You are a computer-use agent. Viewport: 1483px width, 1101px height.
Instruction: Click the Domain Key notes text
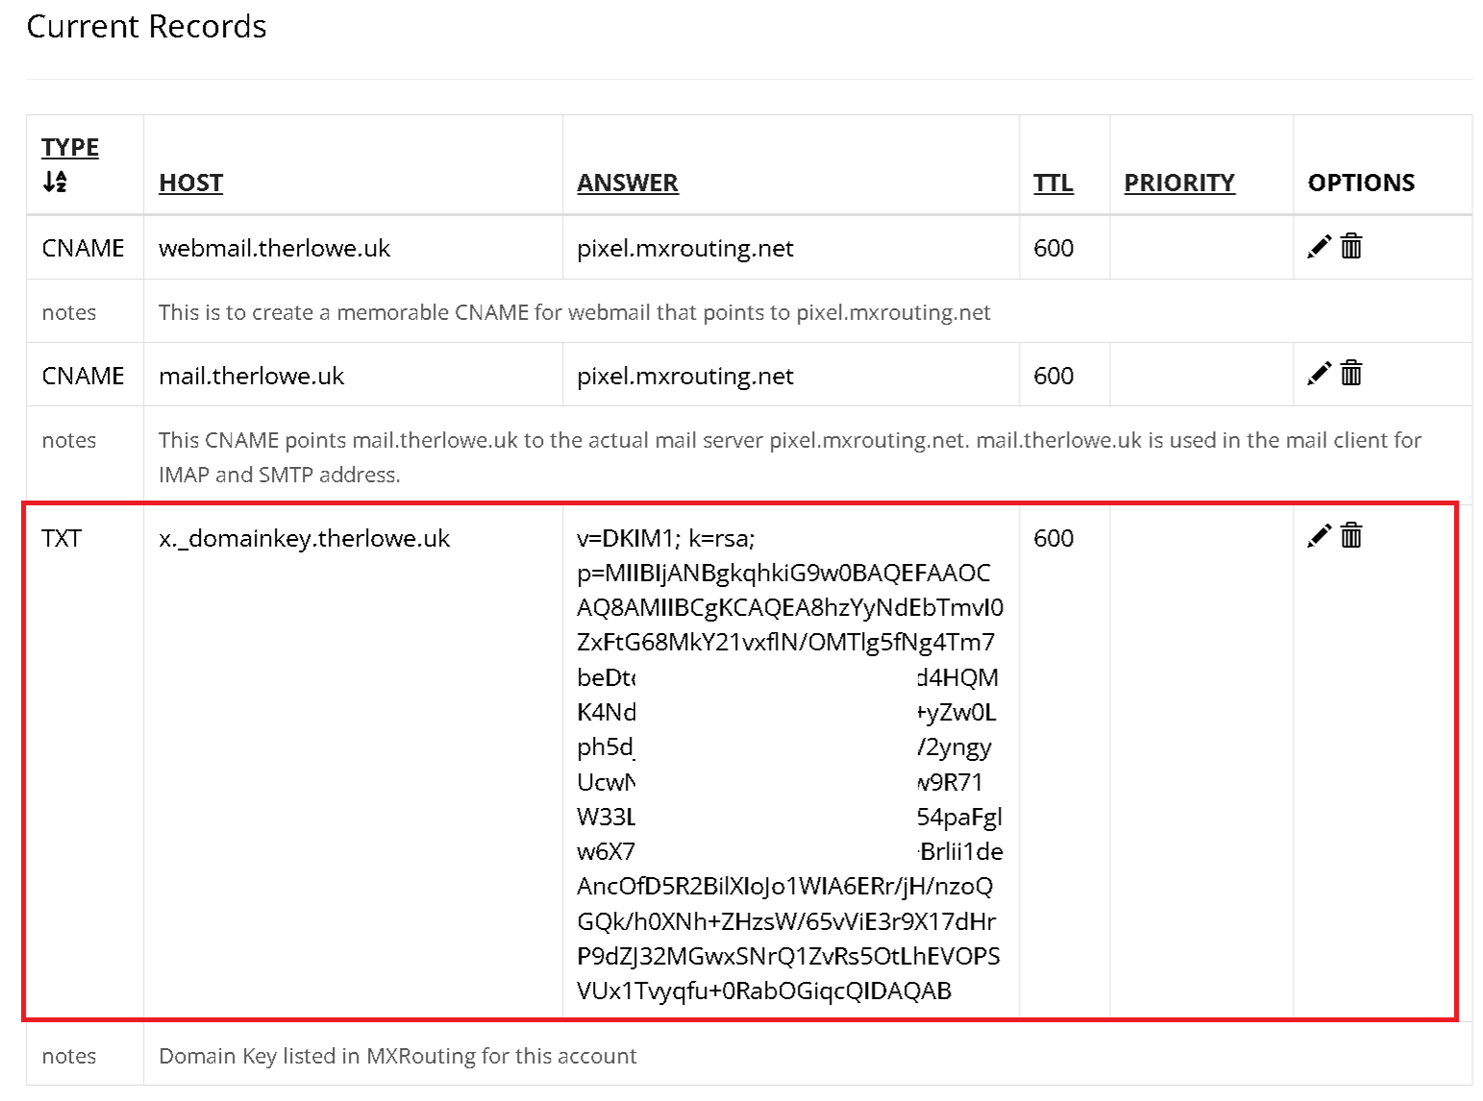(x=397, y=1056)
